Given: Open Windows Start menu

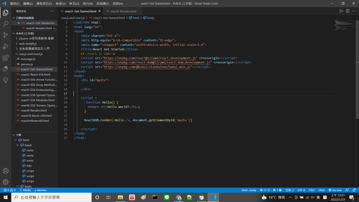Looking at the screenshot, I should [x=6, y=197].
